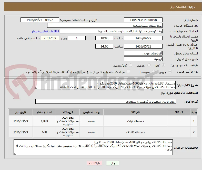Click the نام کالا column header
The image size is (202, 170).
136,112
